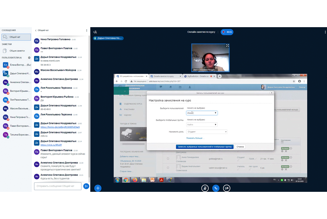Click Записать выбранных пользователей и глобальные группы
This screenshot has height=219, width=327.
pos(205,147)
